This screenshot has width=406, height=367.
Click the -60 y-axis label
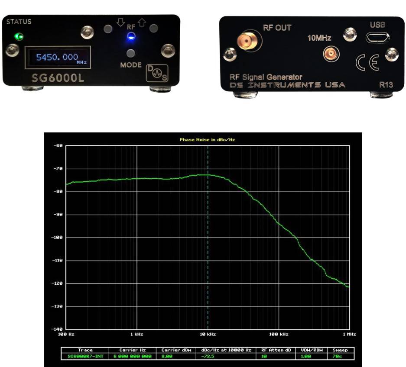(x=58, y=145)
